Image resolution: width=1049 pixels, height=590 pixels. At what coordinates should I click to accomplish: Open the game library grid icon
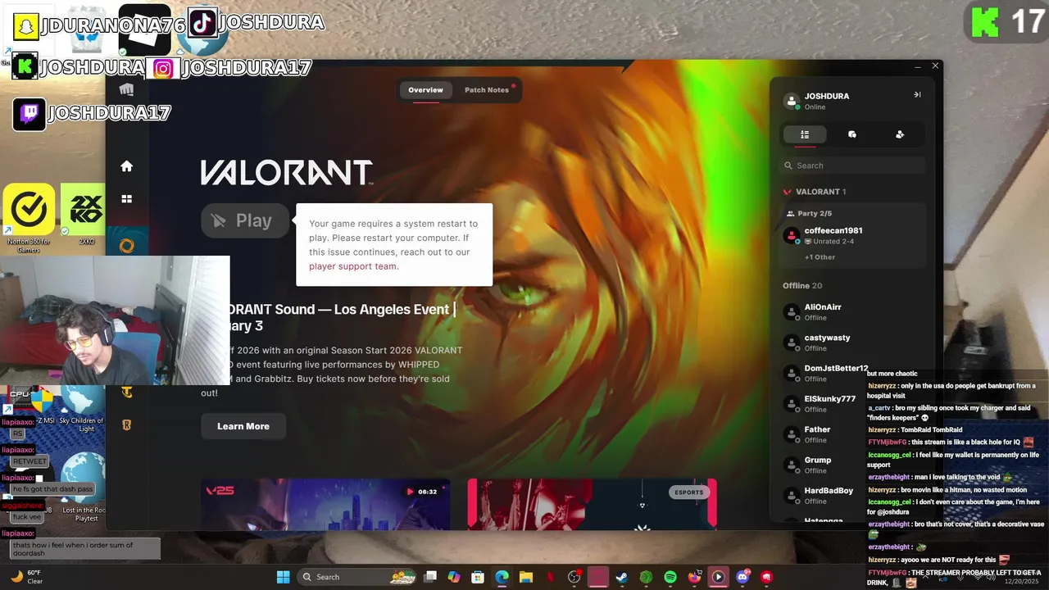tap(126, 198)
